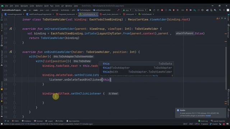This screenshot has height=129, width=230.
Task: Click the account avatar icon in the toolbar
Action: pos(228,10)
